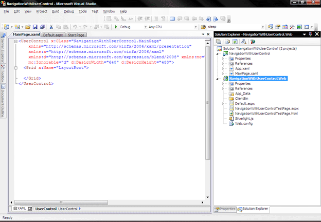The height and width of the screenshot is (222, 321).
Task: Select Silverlight.js in Solution Explorer
Action: (x=244, y=119)
